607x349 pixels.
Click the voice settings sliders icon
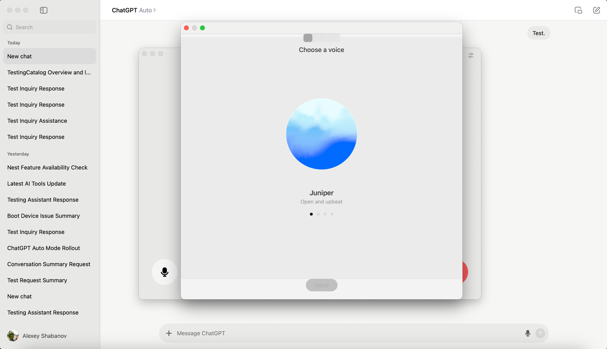pyautogui.click(x=471, y=55)
